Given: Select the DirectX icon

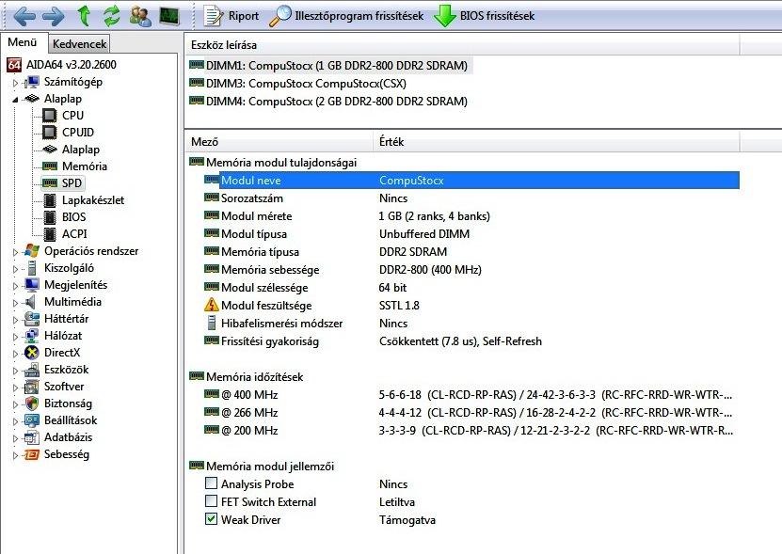Looking at the screenshot, I should pos(32,353).
